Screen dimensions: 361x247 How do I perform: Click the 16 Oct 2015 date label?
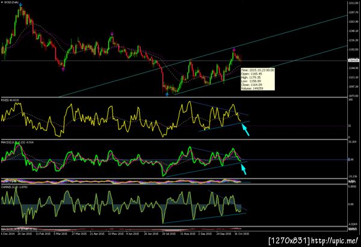click(242, 234)
